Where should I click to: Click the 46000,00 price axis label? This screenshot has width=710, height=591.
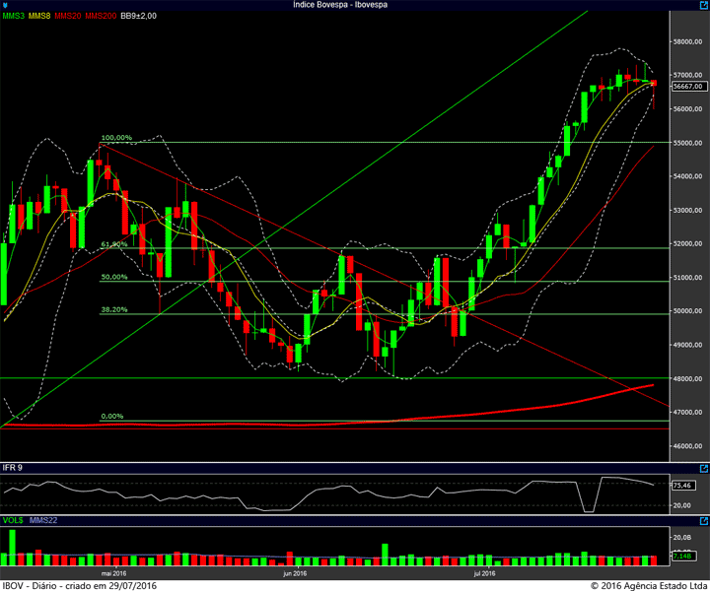coord(688,446)
